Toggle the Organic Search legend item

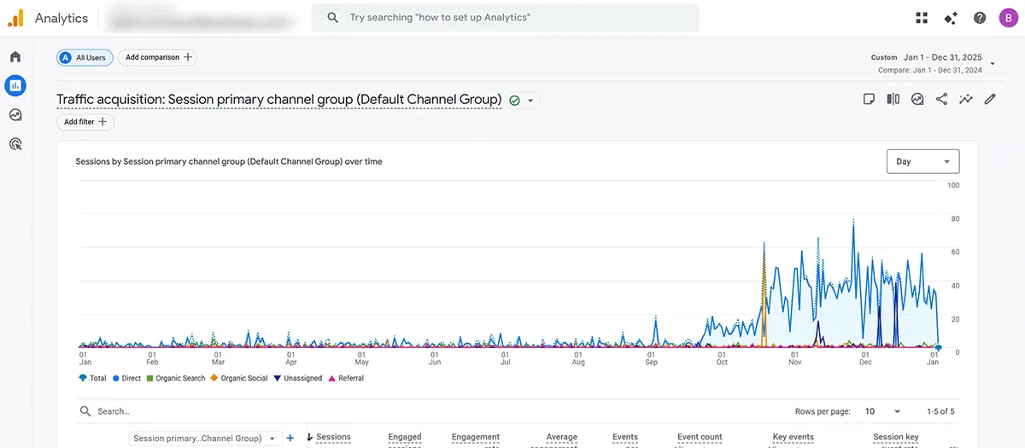(x=176, y=378)
